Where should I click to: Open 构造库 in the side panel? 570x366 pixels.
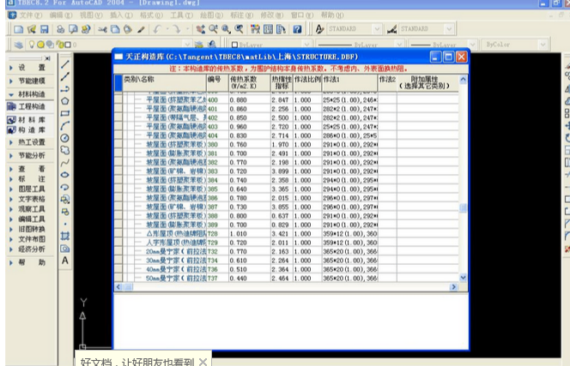point(27,129)
